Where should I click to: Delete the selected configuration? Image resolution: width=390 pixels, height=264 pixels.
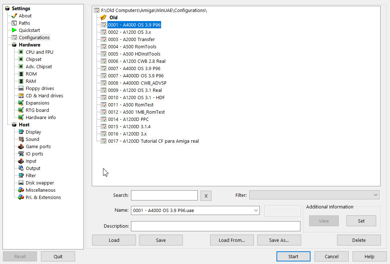[x=359, y=240]
